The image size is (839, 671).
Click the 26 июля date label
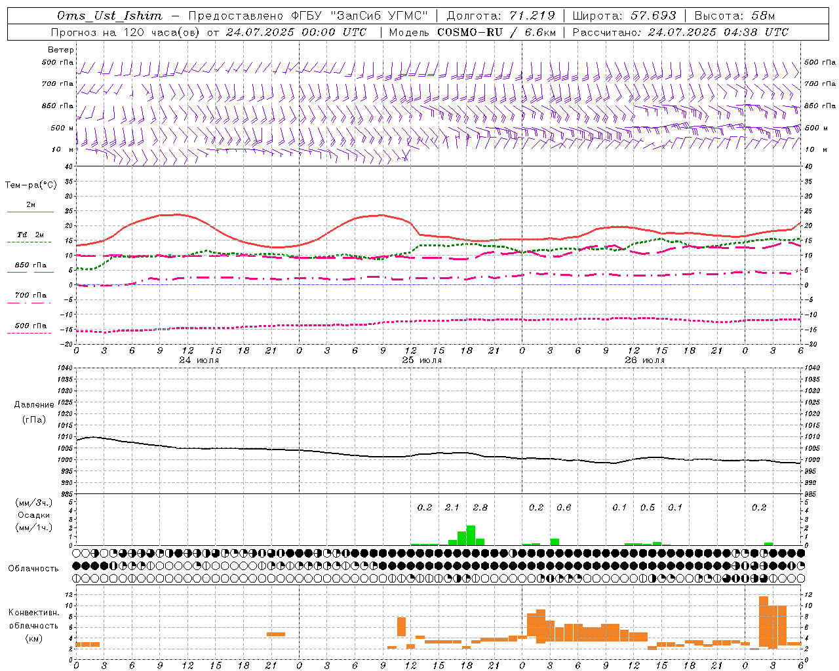[x=645, y=360]
